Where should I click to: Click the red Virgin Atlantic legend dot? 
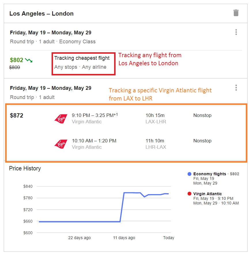tap(189, 194)
